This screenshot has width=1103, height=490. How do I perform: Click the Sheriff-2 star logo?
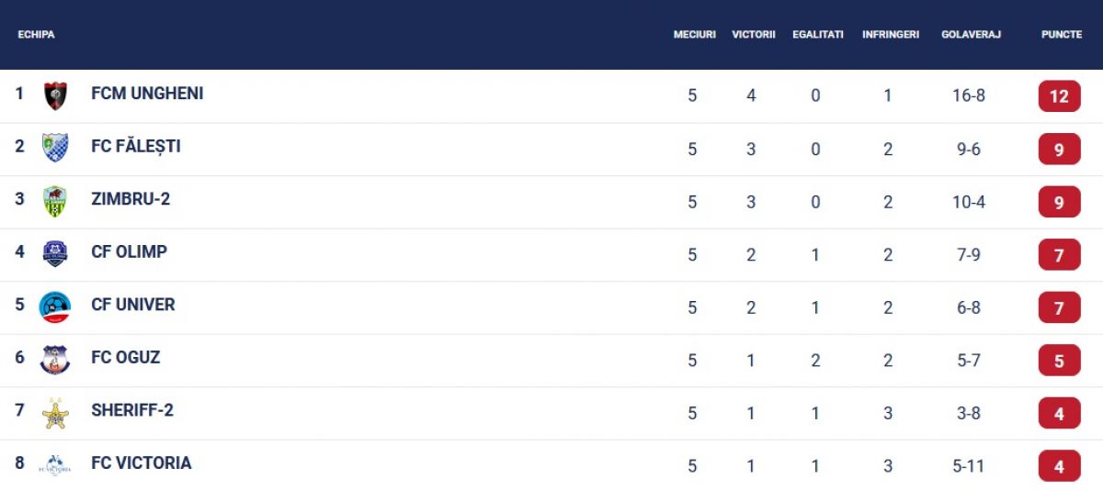click(55, 412)
